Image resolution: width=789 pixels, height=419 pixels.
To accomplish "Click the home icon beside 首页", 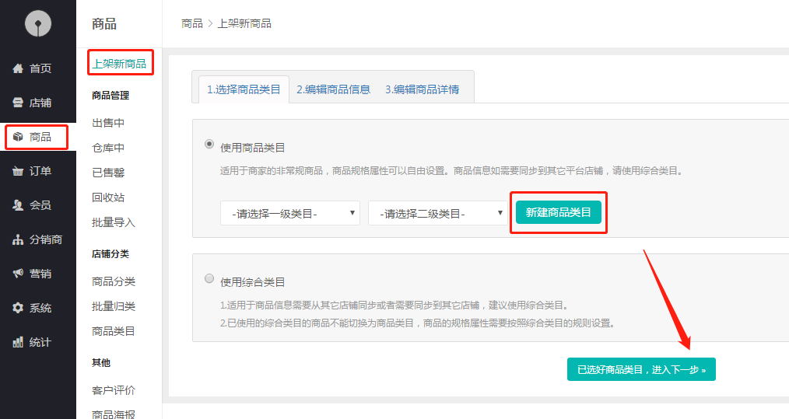I will (x=18, y=68).
